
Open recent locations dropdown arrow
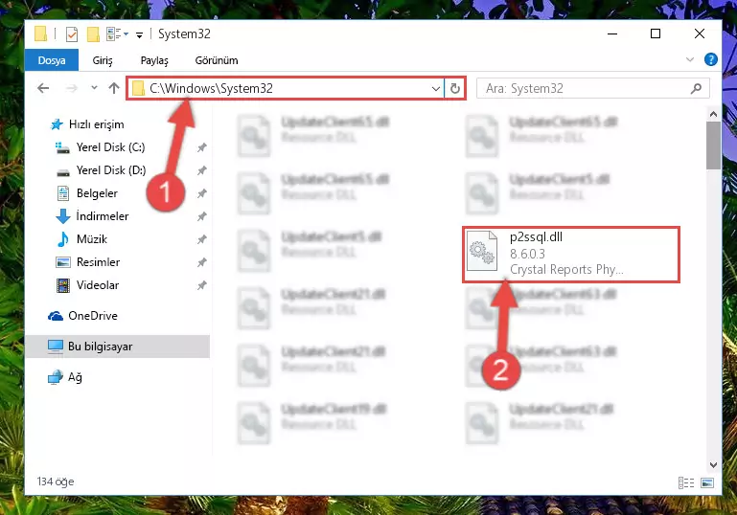[94, 88]
